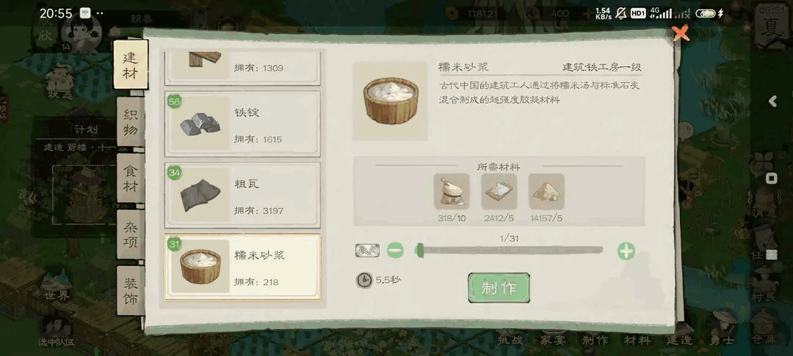
Task: Close the crafting panel with orange X
Action: click(681, 33)
